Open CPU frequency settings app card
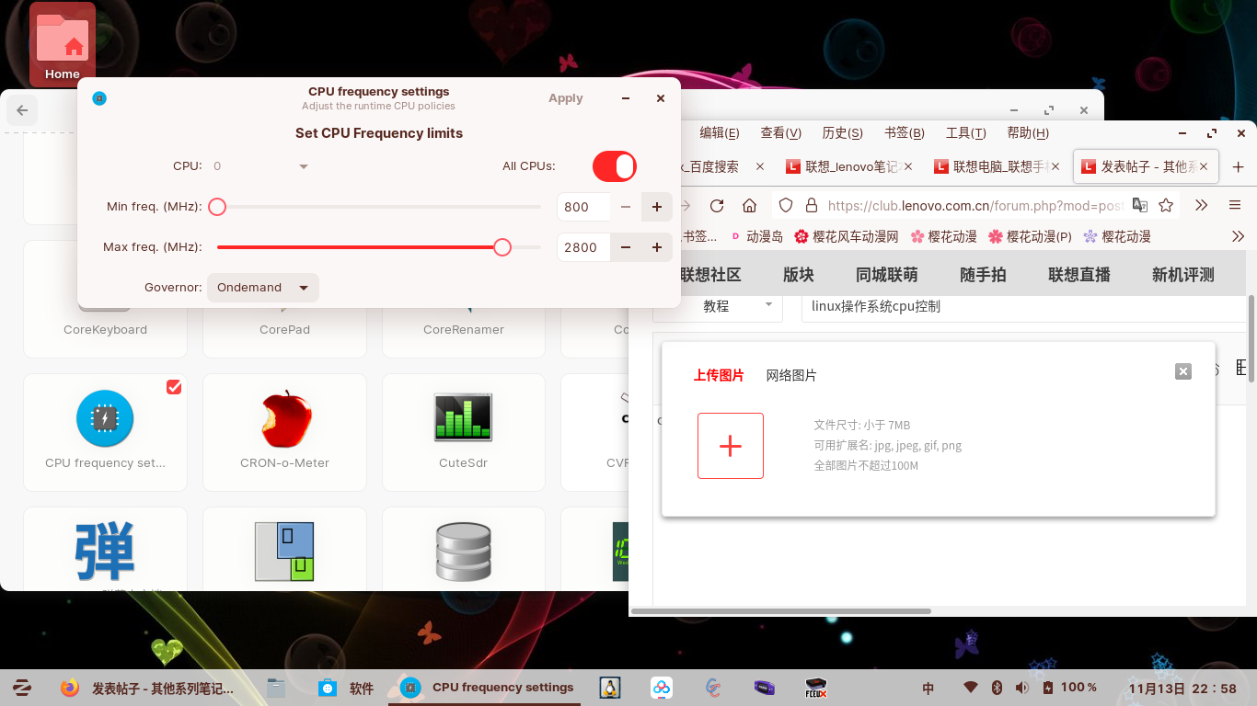 105,432
